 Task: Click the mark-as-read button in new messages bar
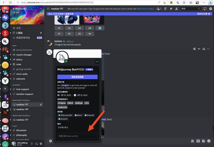tap(204, 14)
